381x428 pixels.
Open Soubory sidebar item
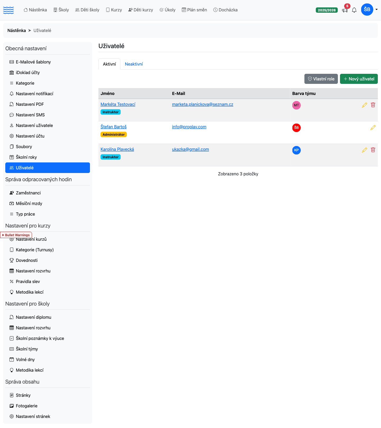coord(48,147)
